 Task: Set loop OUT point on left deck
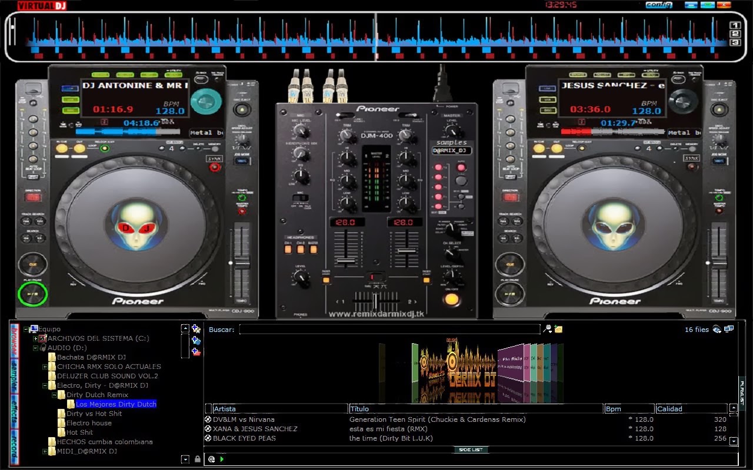point(79,149)
